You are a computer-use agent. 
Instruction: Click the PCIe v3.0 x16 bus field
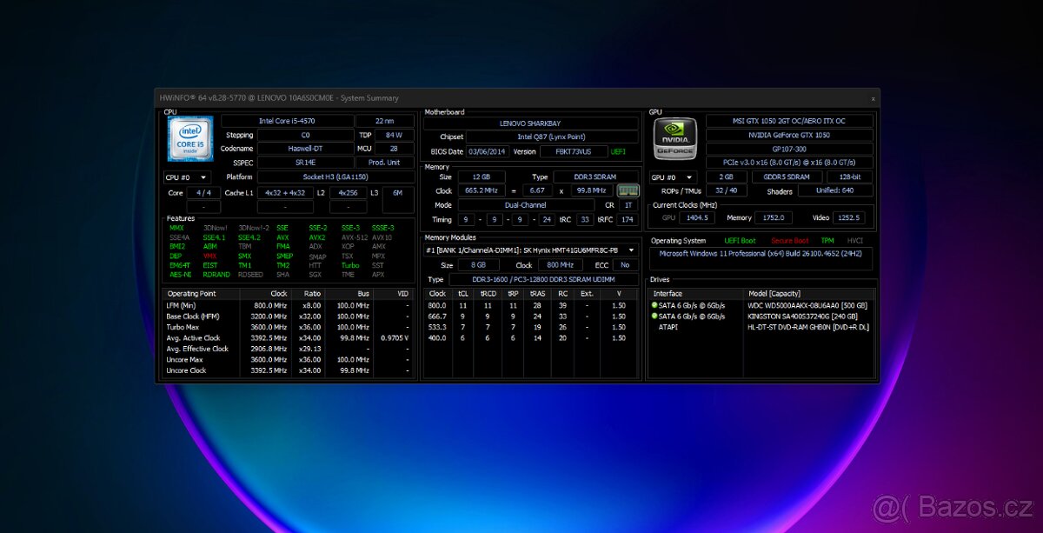[789, 163]
